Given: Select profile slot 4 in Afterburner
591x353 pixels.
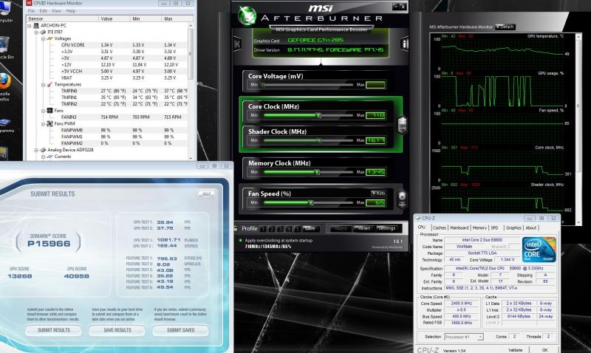Looking at the screenshot, I should tap(289, 229).
